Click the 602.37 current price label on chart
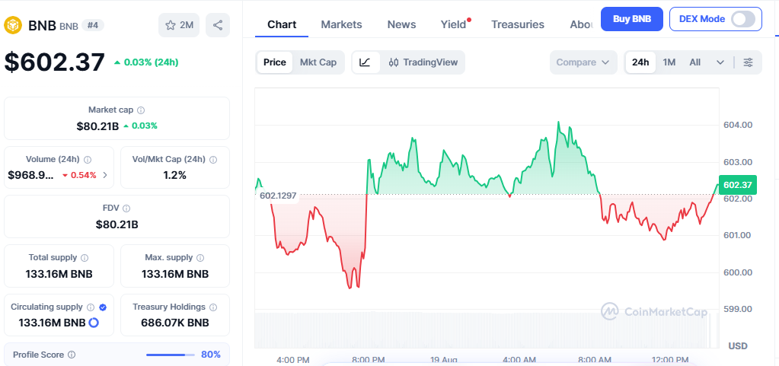The width and height of the screenshot is (779, 366). pos(737,185)
